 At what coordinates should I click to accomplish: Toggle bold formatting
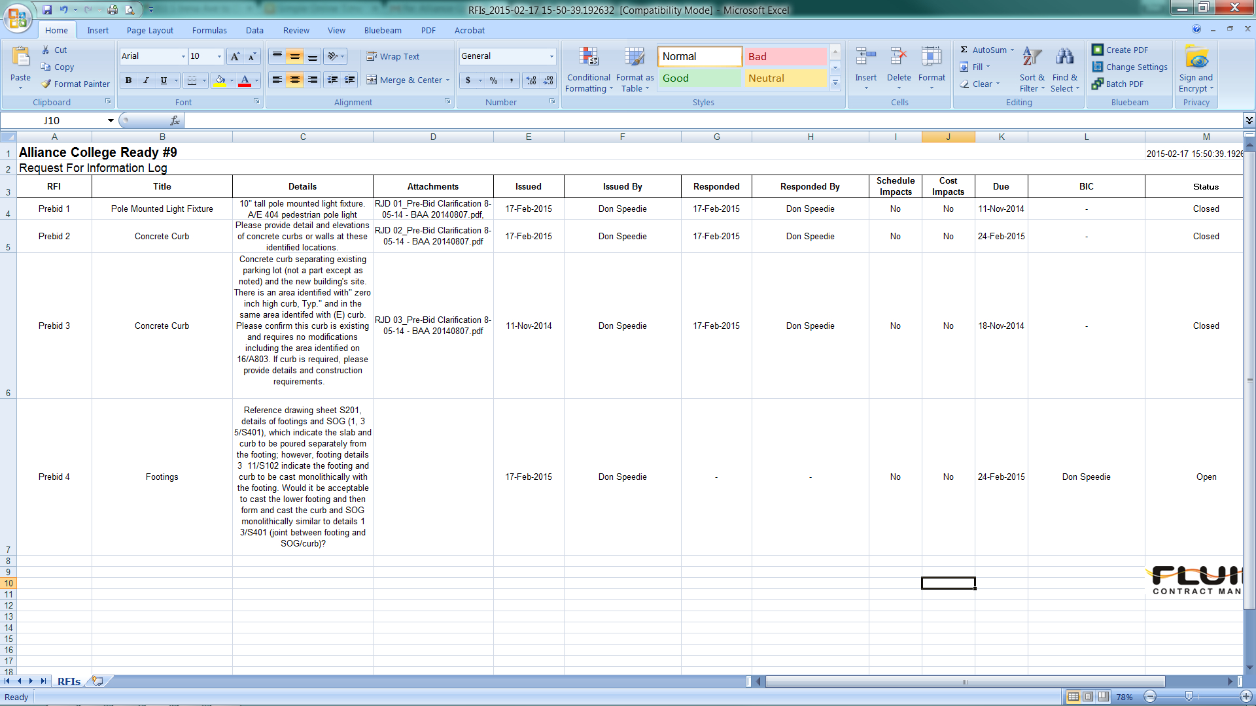(x=128, y=80)
